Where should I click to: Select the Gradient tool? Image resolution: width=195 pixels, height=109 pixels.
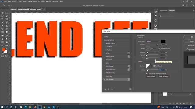click(2, 32)
